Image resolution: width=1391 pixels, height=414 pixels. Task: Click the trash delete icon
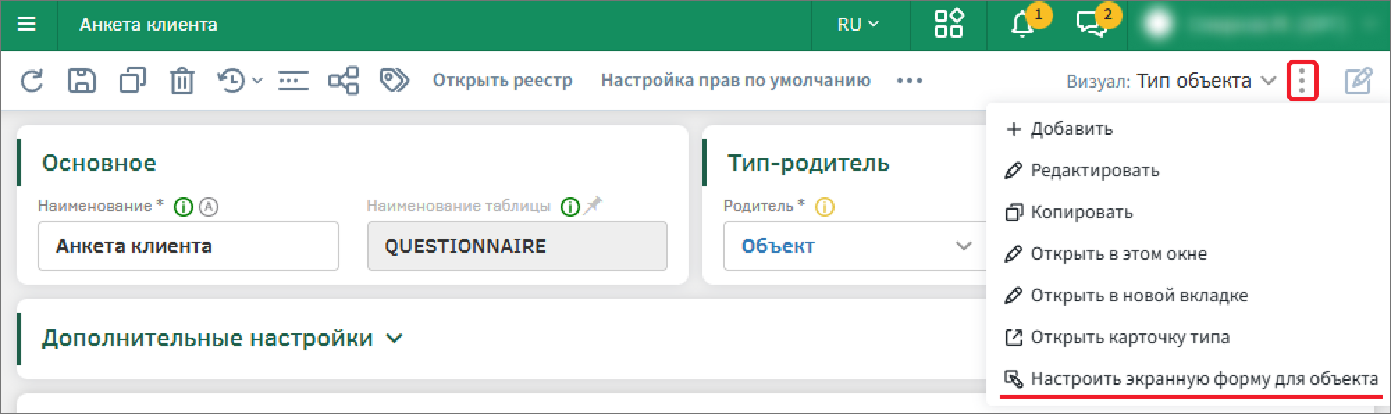click(x=182, y=81)
